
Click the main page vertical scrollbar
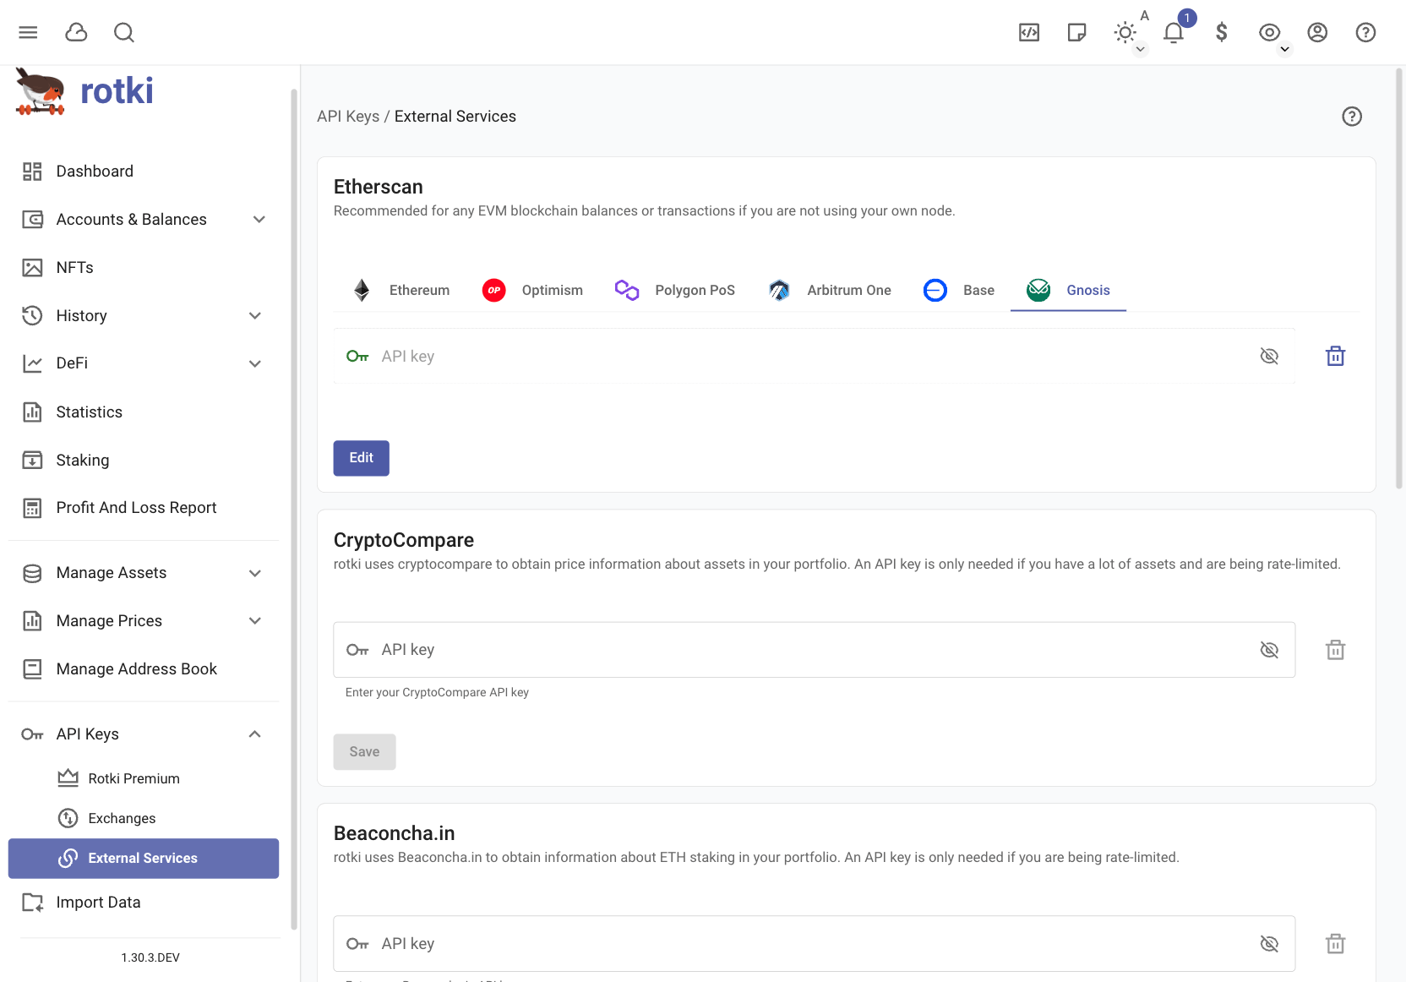pyautogui.click(x=1399, y=279)
